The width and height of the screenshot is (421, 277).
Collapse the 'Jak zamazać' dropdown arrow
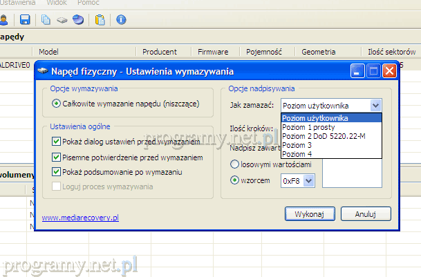[x=375, y=106]
